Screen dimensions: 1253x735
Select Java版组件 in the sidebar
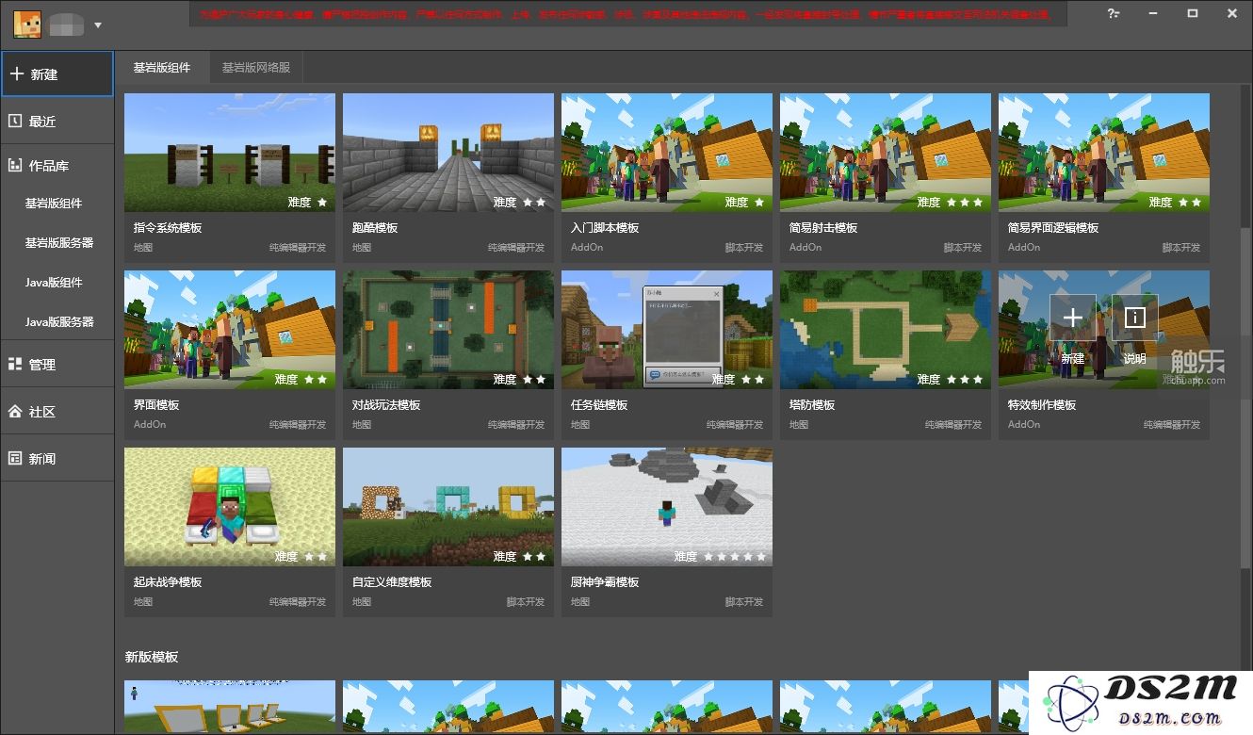point(54,283)
